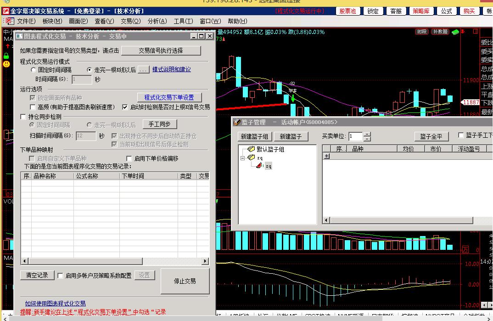The width and height of the screenshot is (493, 321).
Task: Click 锁定 button in top bar
Action: click(373, 11)
